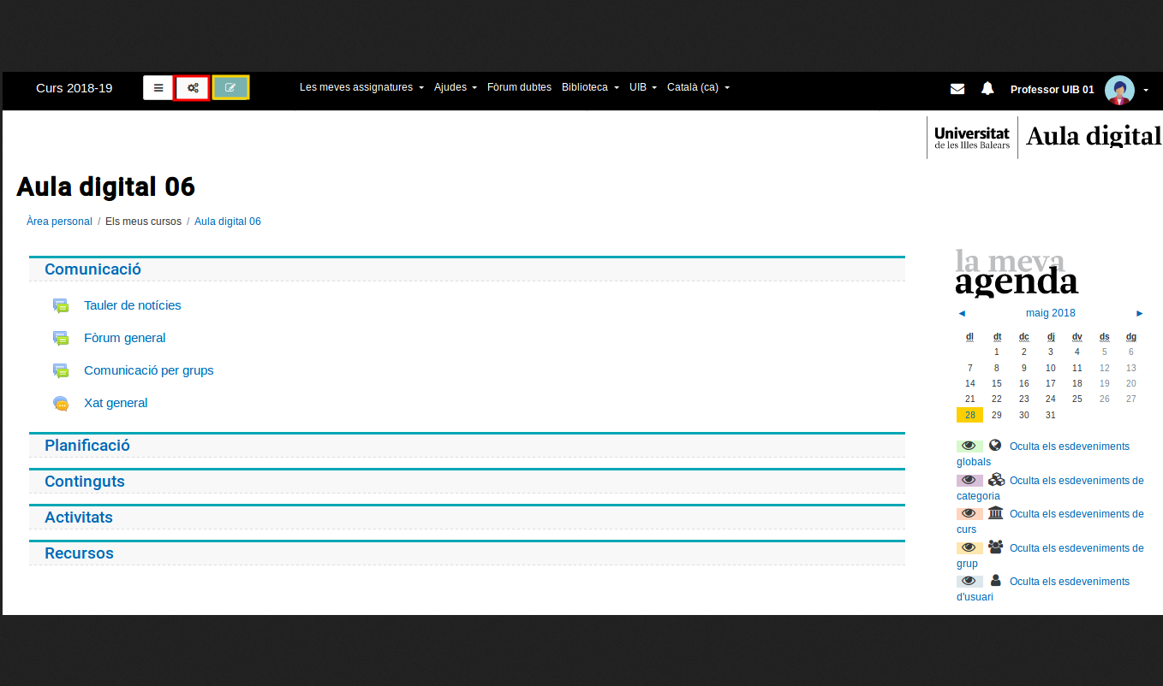This screenshot has height=686, width=1163.
Task: Open the Comunicació per grups link
Action: pyautogui.click(x=149, y=370)
